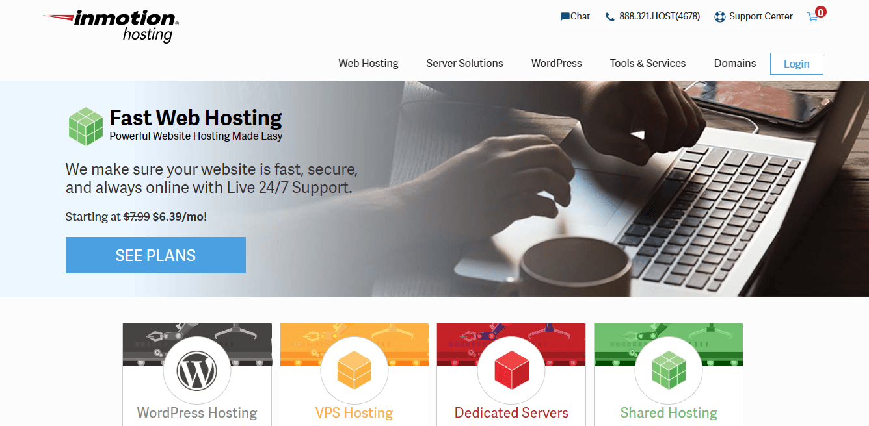Viewport: 869px width, 426px height.
Task: Open the Web Hosting menu
Action: point(368,63)
